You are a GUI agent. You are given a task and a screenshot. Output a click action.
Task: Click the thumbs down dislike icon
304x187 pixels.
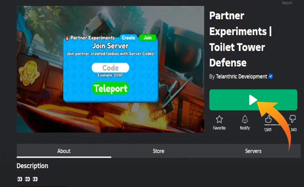(294, 118)
